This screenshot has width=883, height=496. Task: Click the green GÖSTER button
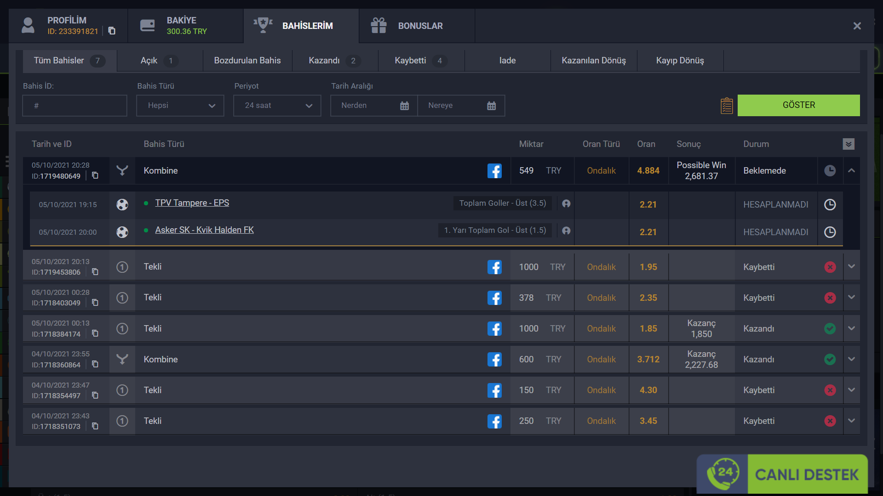click(x=799, y=105)
